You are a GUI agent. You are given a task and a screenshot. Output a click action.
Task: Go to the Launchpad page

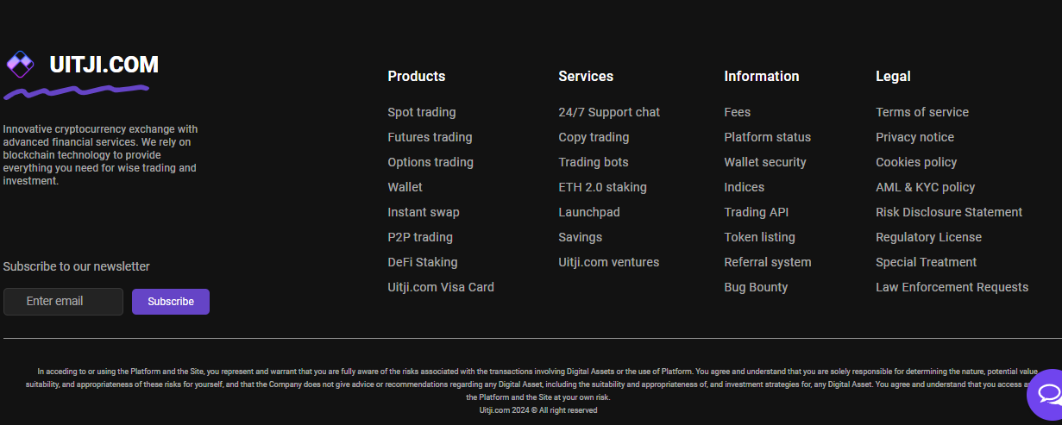click(589, 212)
